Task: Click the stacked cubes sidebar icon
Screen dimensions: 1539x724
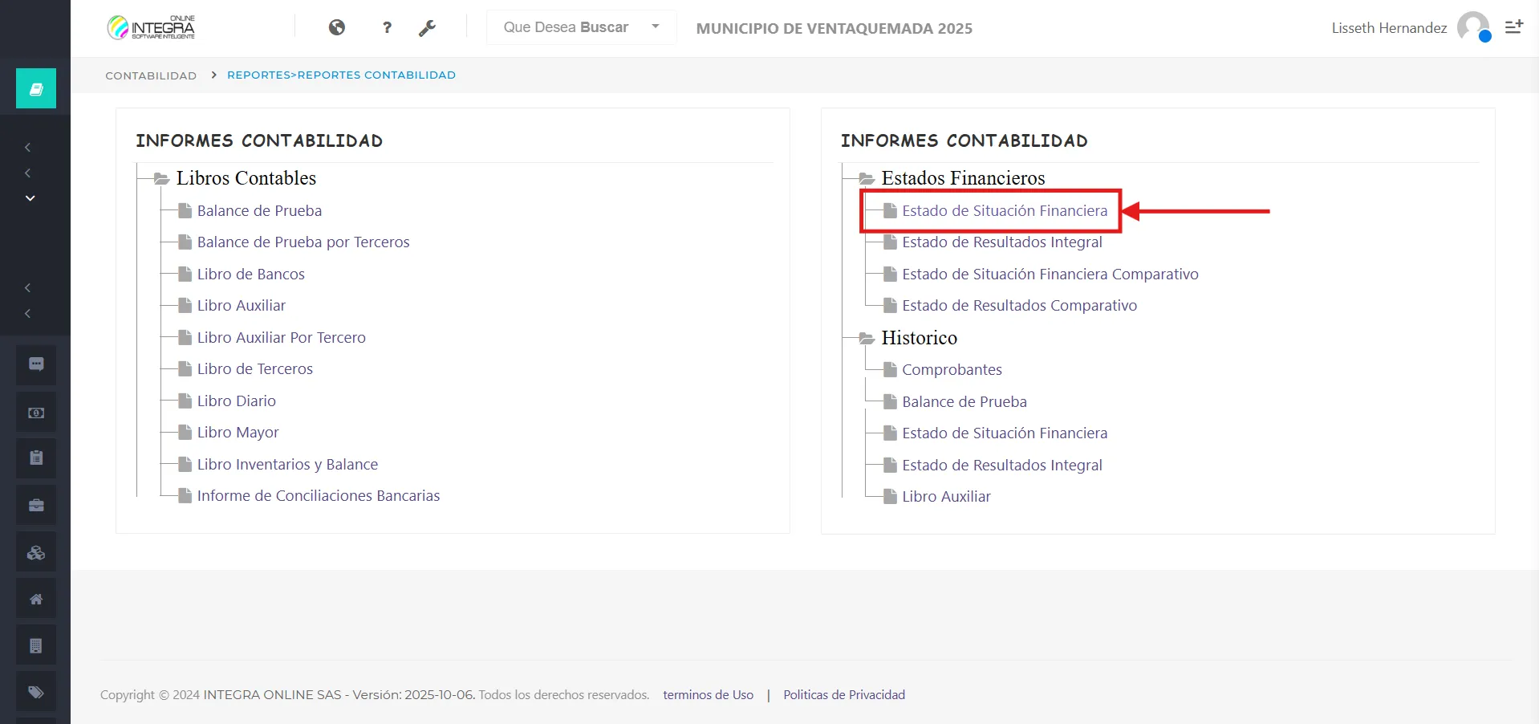Action: point(36,552)
